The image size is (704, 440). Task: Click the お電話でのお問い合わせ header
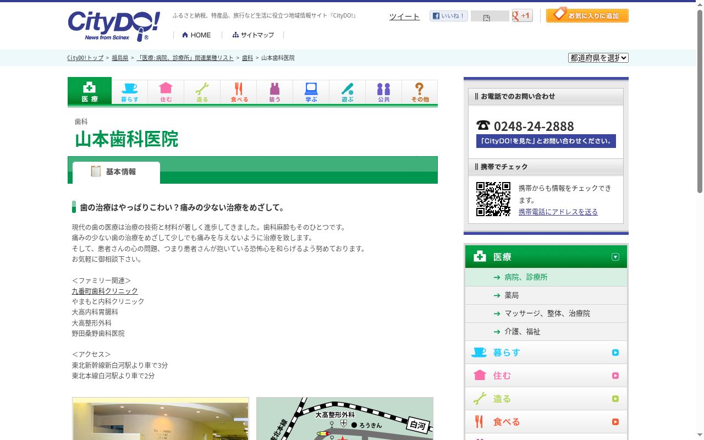point(546,96)
